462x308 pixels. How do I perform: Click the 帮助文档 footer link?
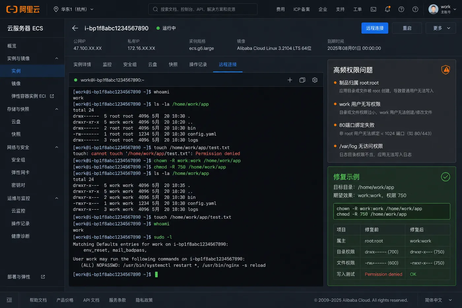coord(38,300)
